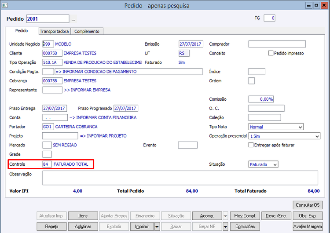Click the Conta input field

pos(55,117)
